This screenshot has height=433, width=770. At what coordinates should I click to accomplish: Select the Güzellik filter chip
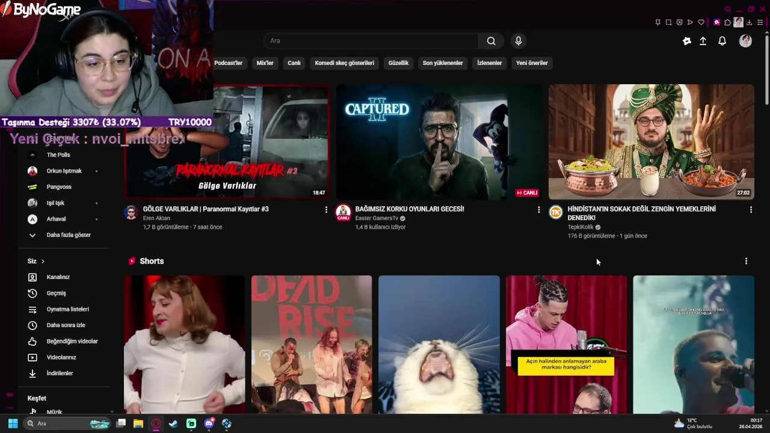tap(398, 63)
